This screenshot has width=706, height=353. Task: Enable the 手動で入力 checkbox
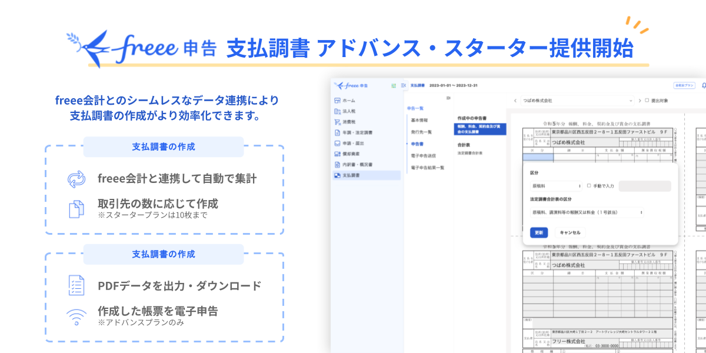coord(589,186)
